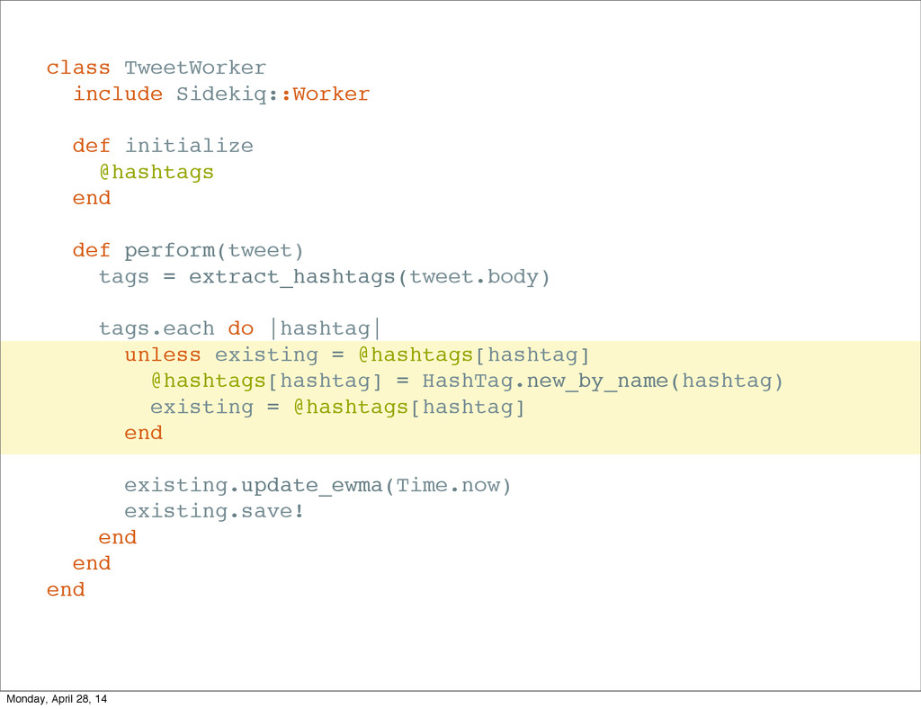Click the tweet.body argument
Viewport: 921px width, 709px height.
point(474,276)
